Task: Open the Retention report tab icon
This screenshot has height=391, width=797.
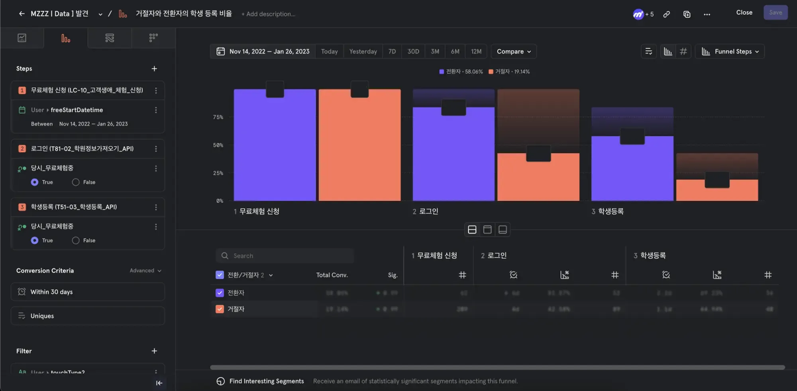Action: click(x=153, y=38)
